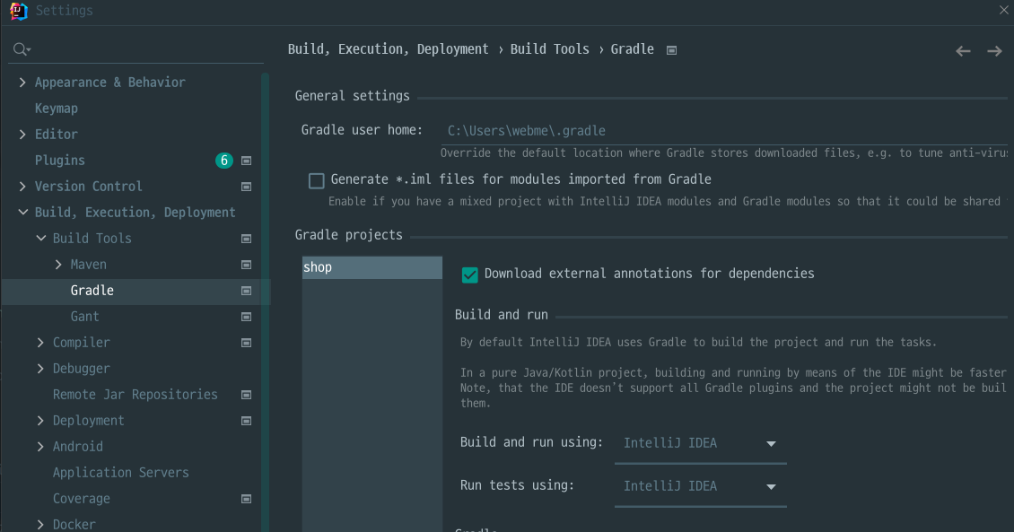Viewport: 1014px width, 532px height.
Task: Click the settings tree scrollbar
Action: [265, 301]
